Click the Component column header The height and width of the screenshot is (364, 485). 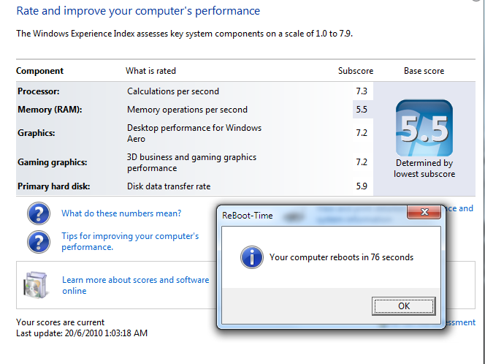click(39, 71)
